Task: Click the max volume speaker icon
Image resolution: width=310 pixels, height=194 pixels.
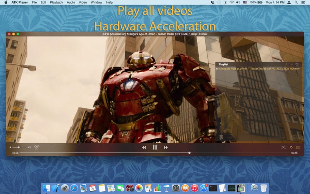Action: (x=29, y=147)
